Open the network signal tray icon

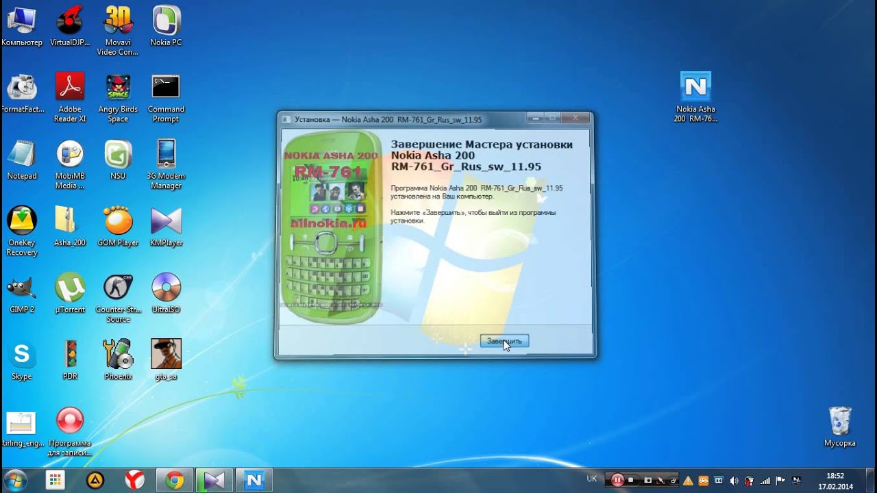[x=765, y=481]
